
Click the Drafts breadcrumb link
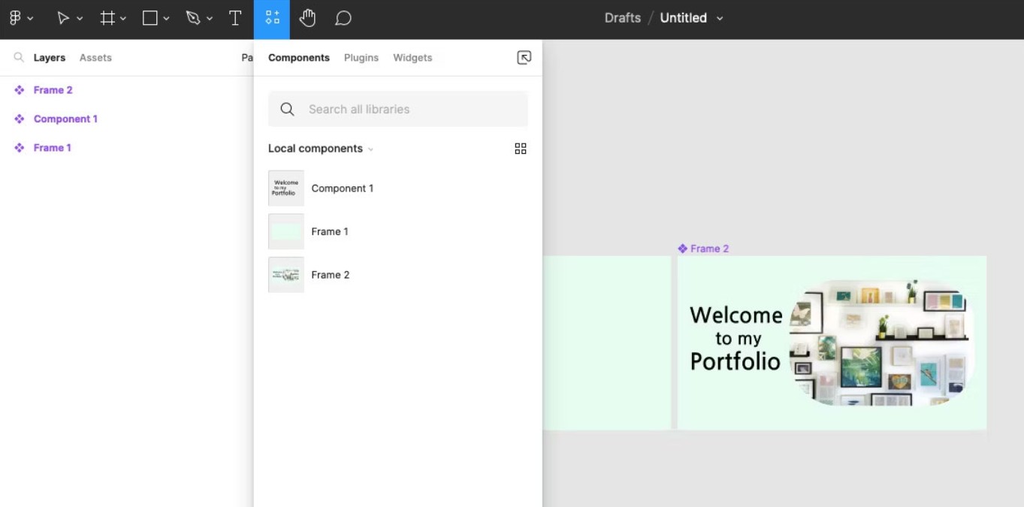(x=622, y=18)
